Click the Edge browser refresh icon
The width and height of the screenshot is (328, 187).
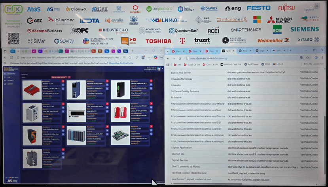(11, 58)
